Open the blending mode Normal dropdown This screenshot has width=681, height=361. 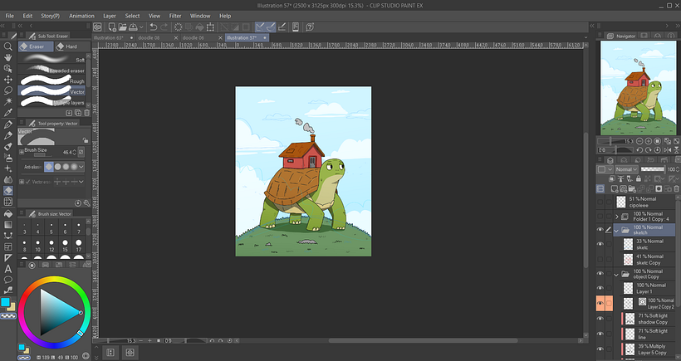point(626,169)
